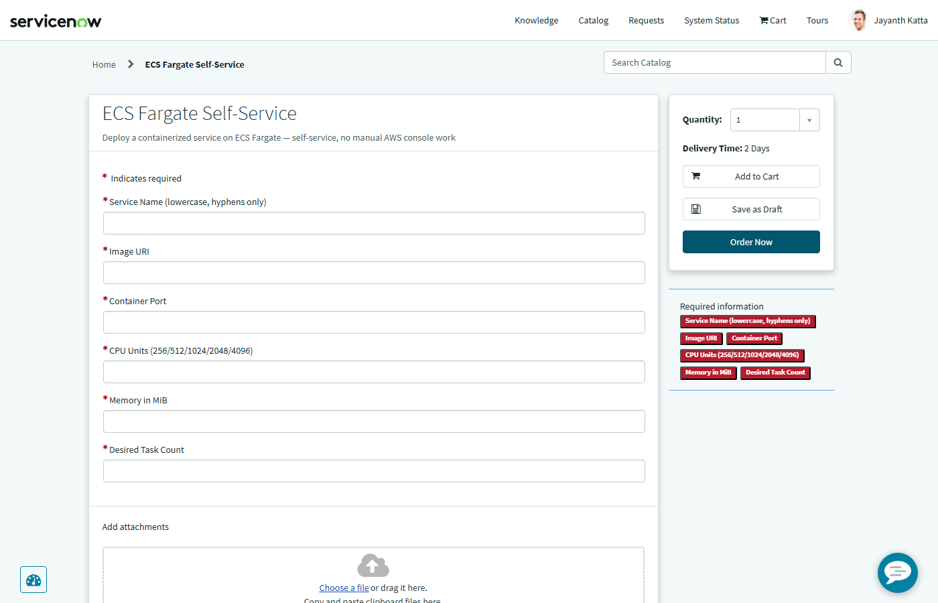Image resolution: width=938 pixels, height=603 pixels.
Task: Click Jayanth Katta's avatar photo
Action: 858,21
